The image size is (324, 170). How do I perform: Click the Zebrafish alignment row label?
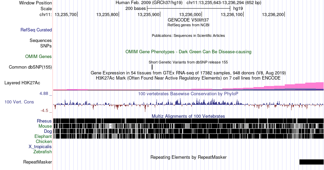43,152
